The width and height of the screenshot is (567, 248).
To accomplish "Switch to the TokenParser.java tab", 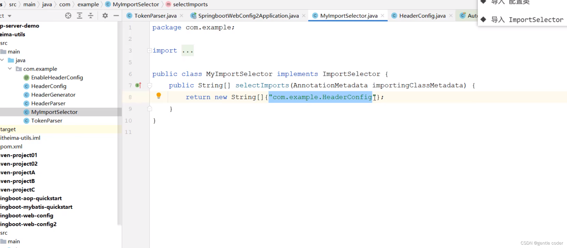I will 155,16.
